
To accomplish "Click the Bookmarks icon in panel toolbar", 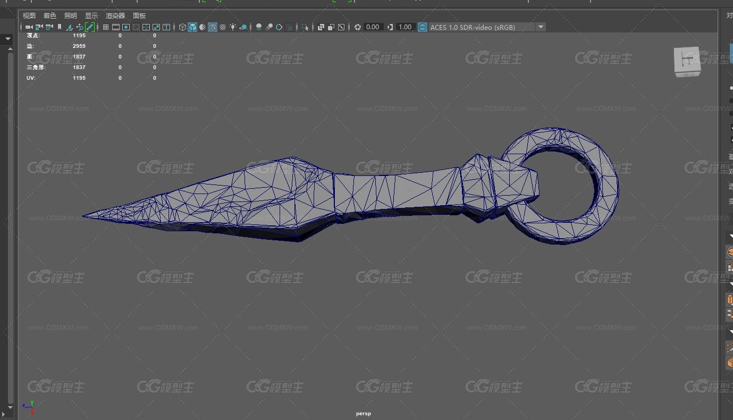I will pos(60,27).
